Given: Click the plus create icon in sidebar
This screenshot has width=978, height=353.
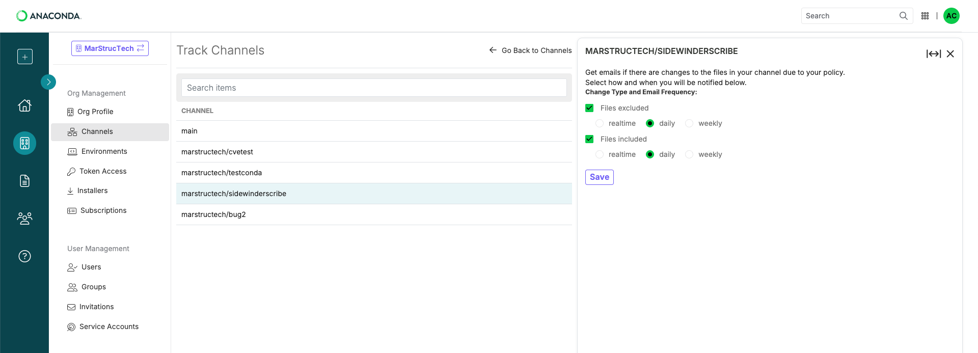Looking at the screenshot, I should 25,57.
